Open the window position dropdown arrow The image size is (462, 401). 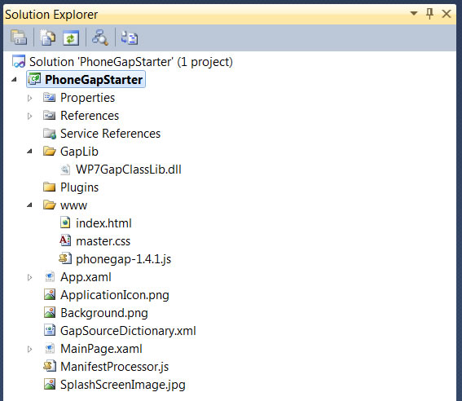coord(414,13)
